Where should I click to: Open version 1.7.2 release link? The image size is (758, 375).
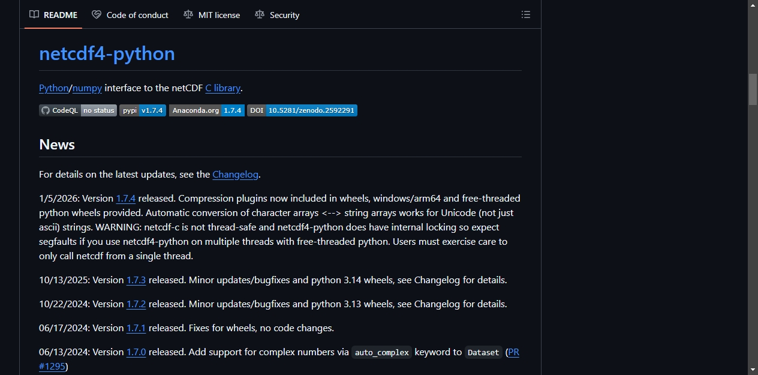click(x=136, y=304)
